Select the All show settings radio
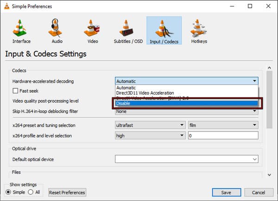278x201 pixels. [31, 192]
